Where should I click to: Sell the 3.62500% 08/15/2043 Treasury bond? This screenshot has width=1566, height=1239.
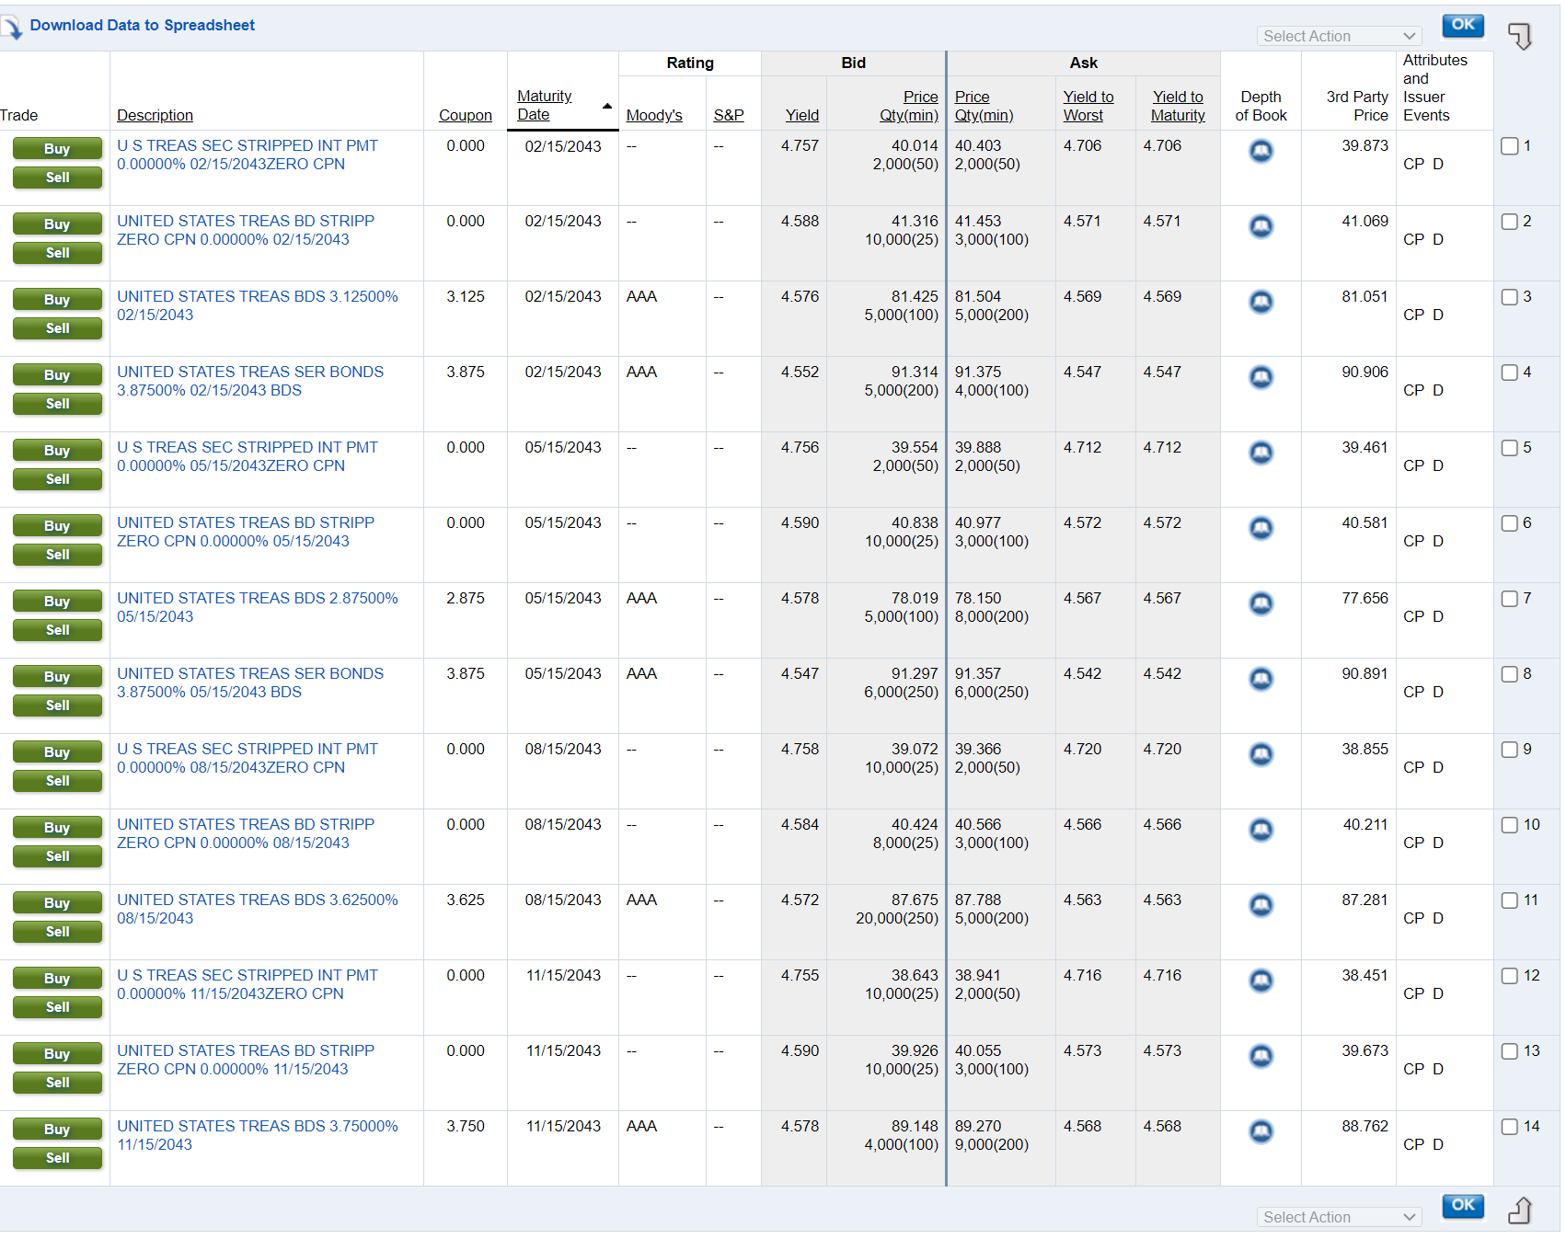pyautogui.click(x=57, y=932)
